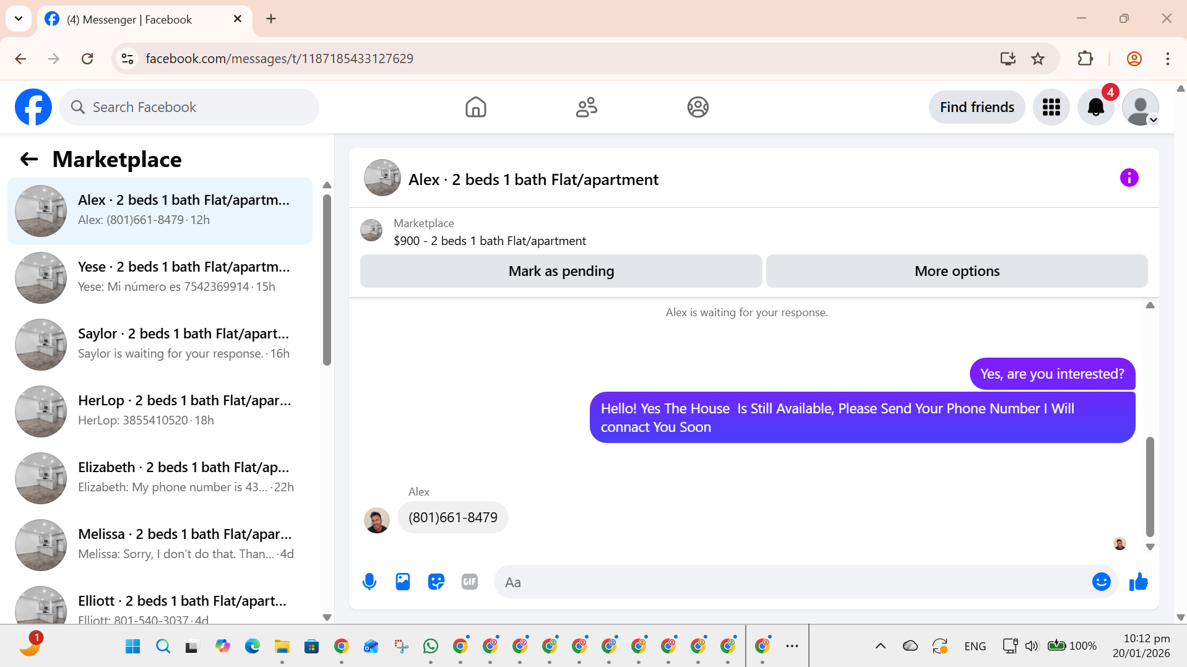Click the install app icon in address bar

click(1008, 59)
